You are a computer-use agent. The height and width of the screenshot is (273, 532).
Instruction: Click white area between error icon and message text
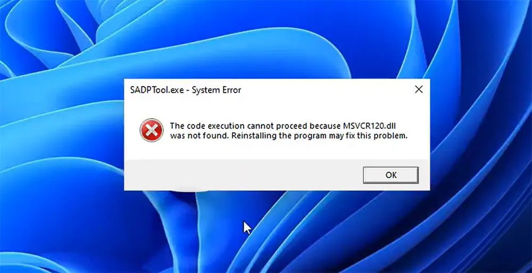167,130
